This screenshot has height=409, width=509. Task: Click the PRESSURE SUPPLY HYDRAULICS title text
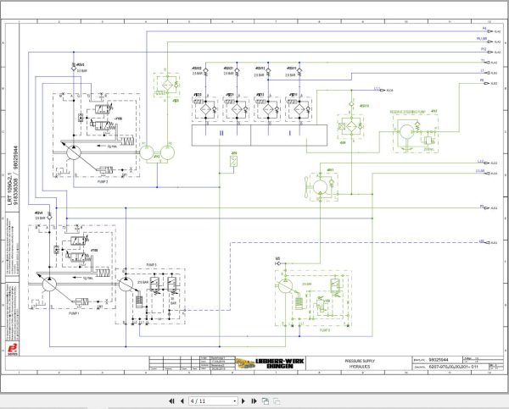[x=360, y=363]
